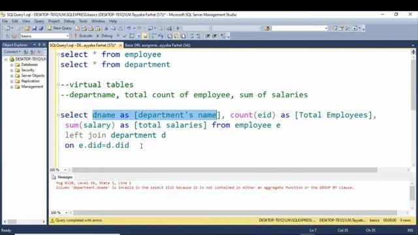418x235 pixels.
Task: Collapse the first select statement outline
Action: 58,54
